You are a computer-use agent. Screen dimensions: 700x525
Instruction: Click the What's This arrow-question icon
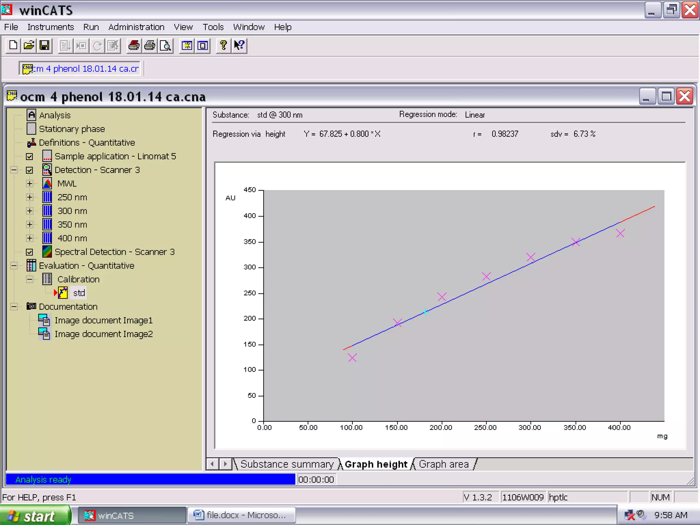coord(239,45)
